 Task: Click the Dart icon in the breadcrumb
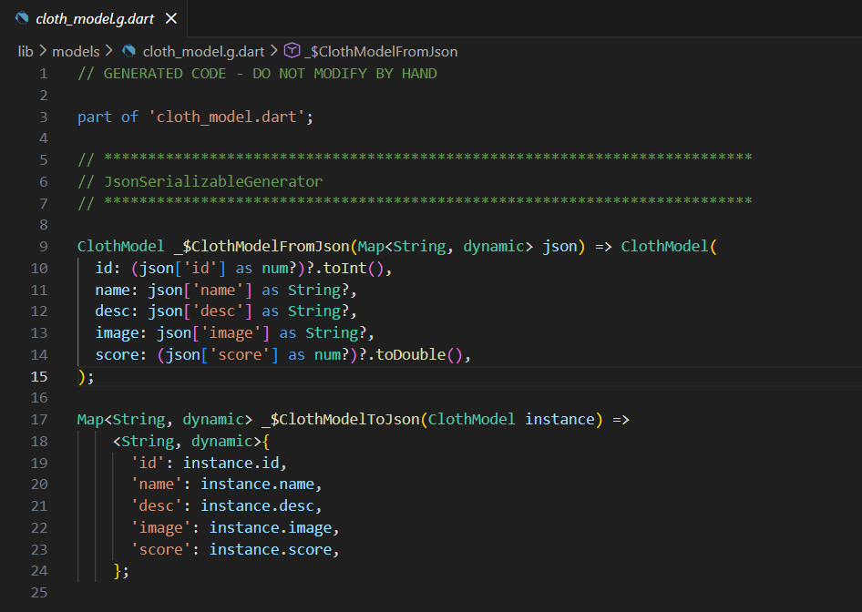[x=129, y=51]
